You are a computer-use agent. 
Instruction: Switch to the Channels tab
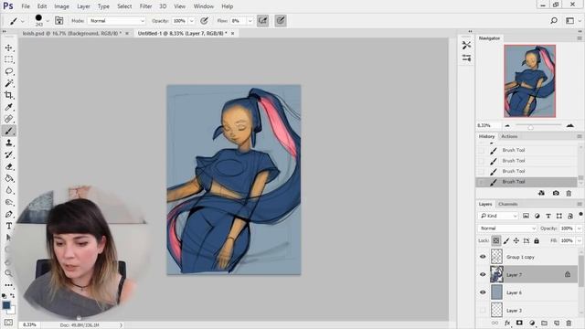pyautogui.click(x=508, y=204)
